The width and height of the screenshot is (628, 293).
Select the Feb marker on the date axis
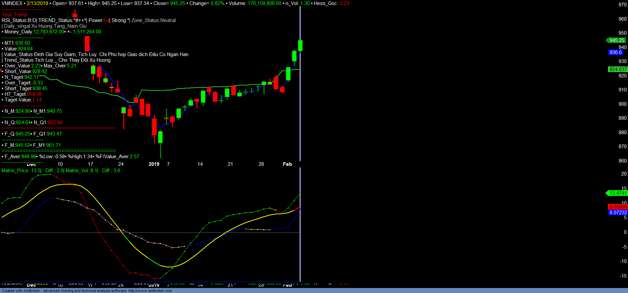[287, 164]
